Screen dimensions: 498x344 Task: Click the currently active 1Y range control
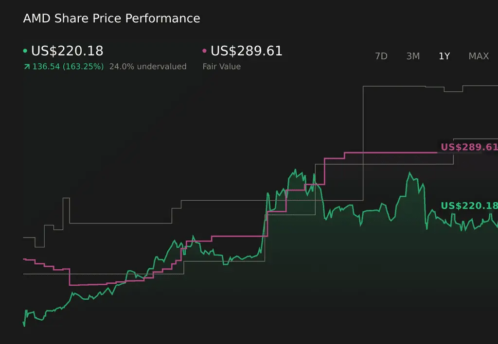[444, 56]
